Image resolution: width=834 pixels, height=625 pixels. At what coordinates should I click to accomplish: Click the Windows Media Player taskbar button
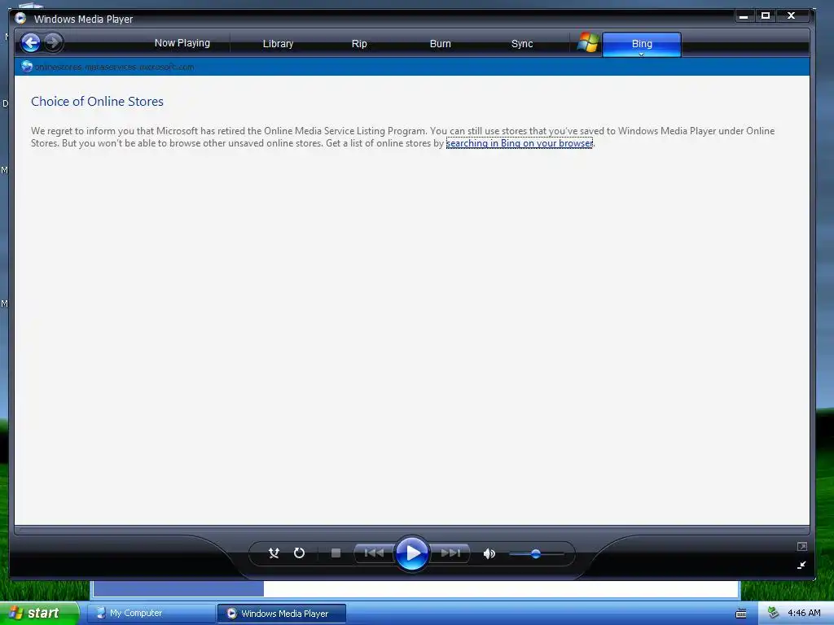click(282, 614)
